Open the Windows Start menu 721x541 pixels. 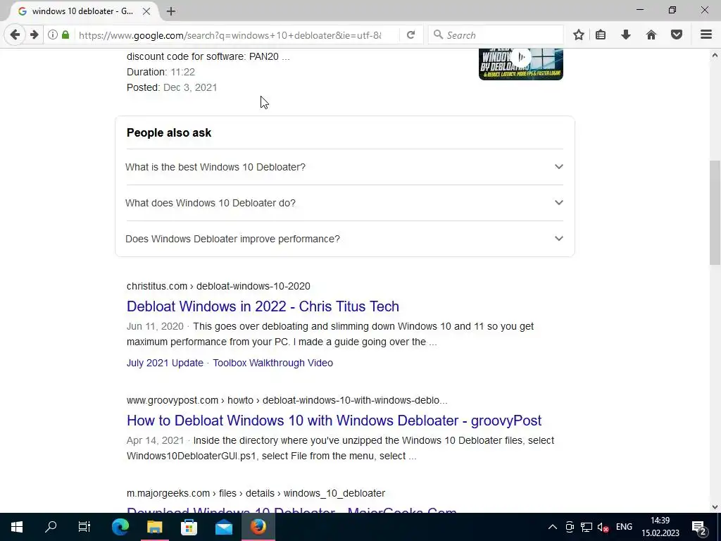pos(17,527)
